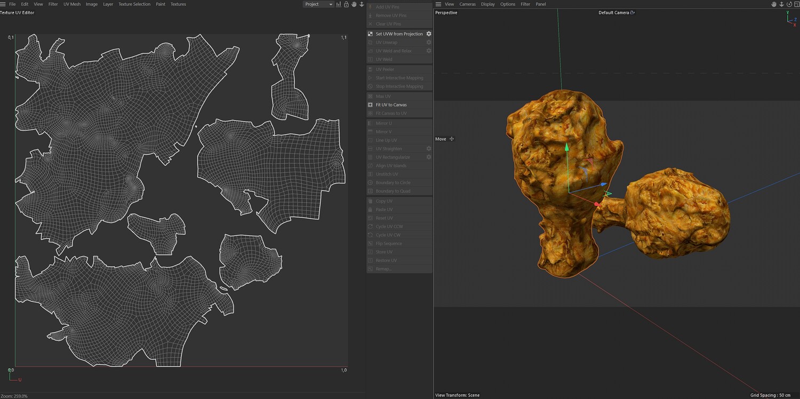Open UV Rectangularize settings gear

(x=428, y=157)
